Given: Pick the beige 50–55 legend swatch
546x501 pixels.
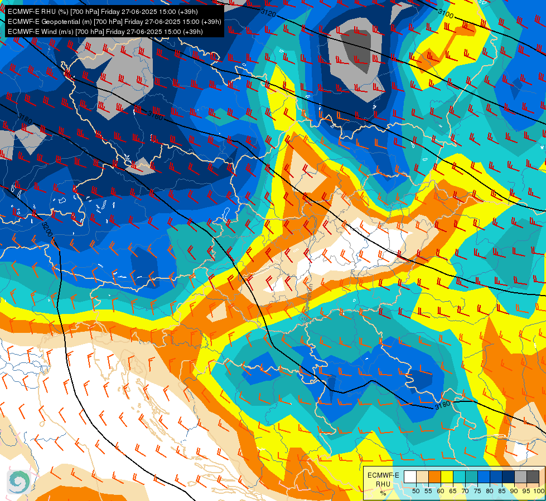Looking at the screenshot, I should (x=422, y=477).
